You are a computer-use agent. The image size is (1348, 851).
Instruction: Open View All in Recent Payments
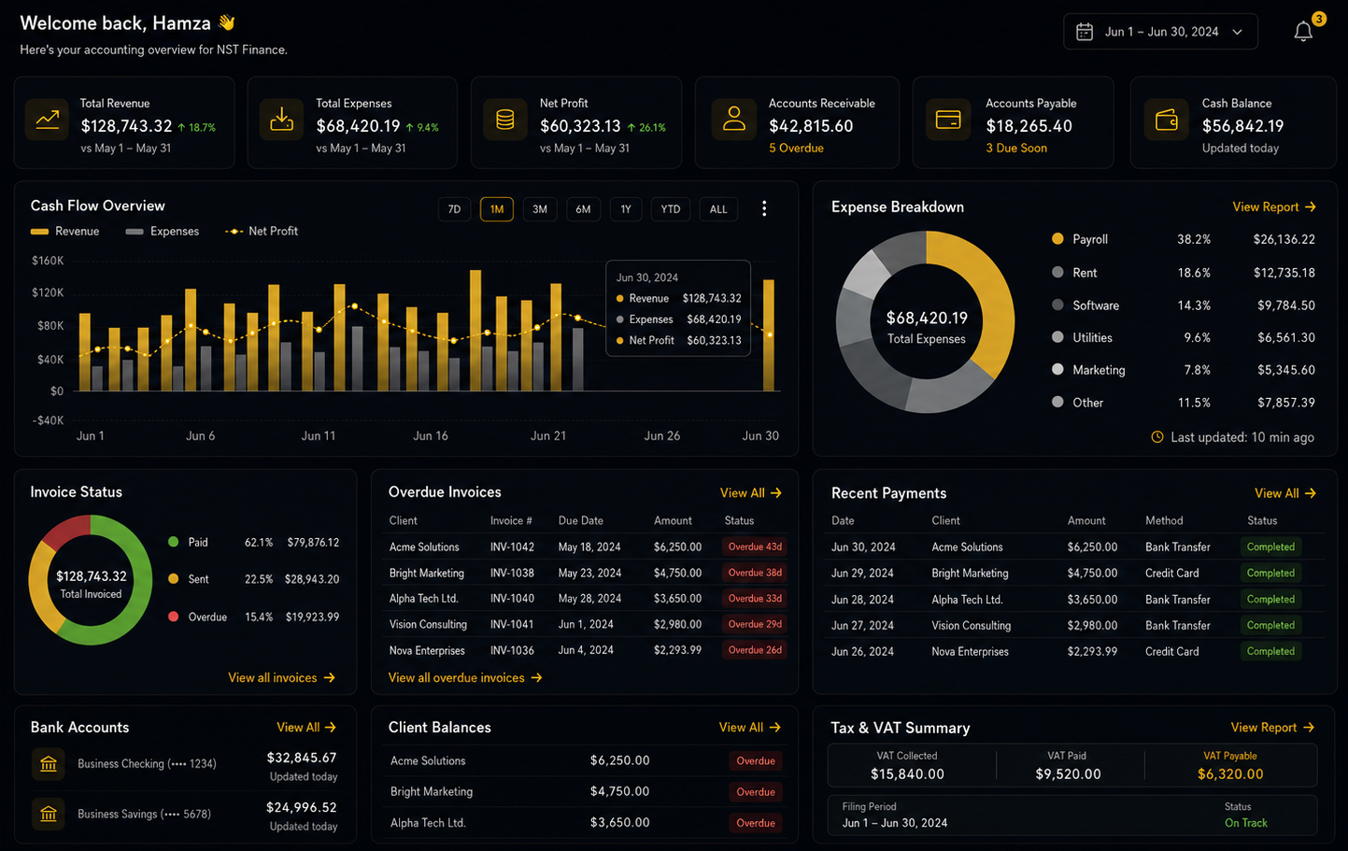pyautogui.click(x=1284, y=493)
